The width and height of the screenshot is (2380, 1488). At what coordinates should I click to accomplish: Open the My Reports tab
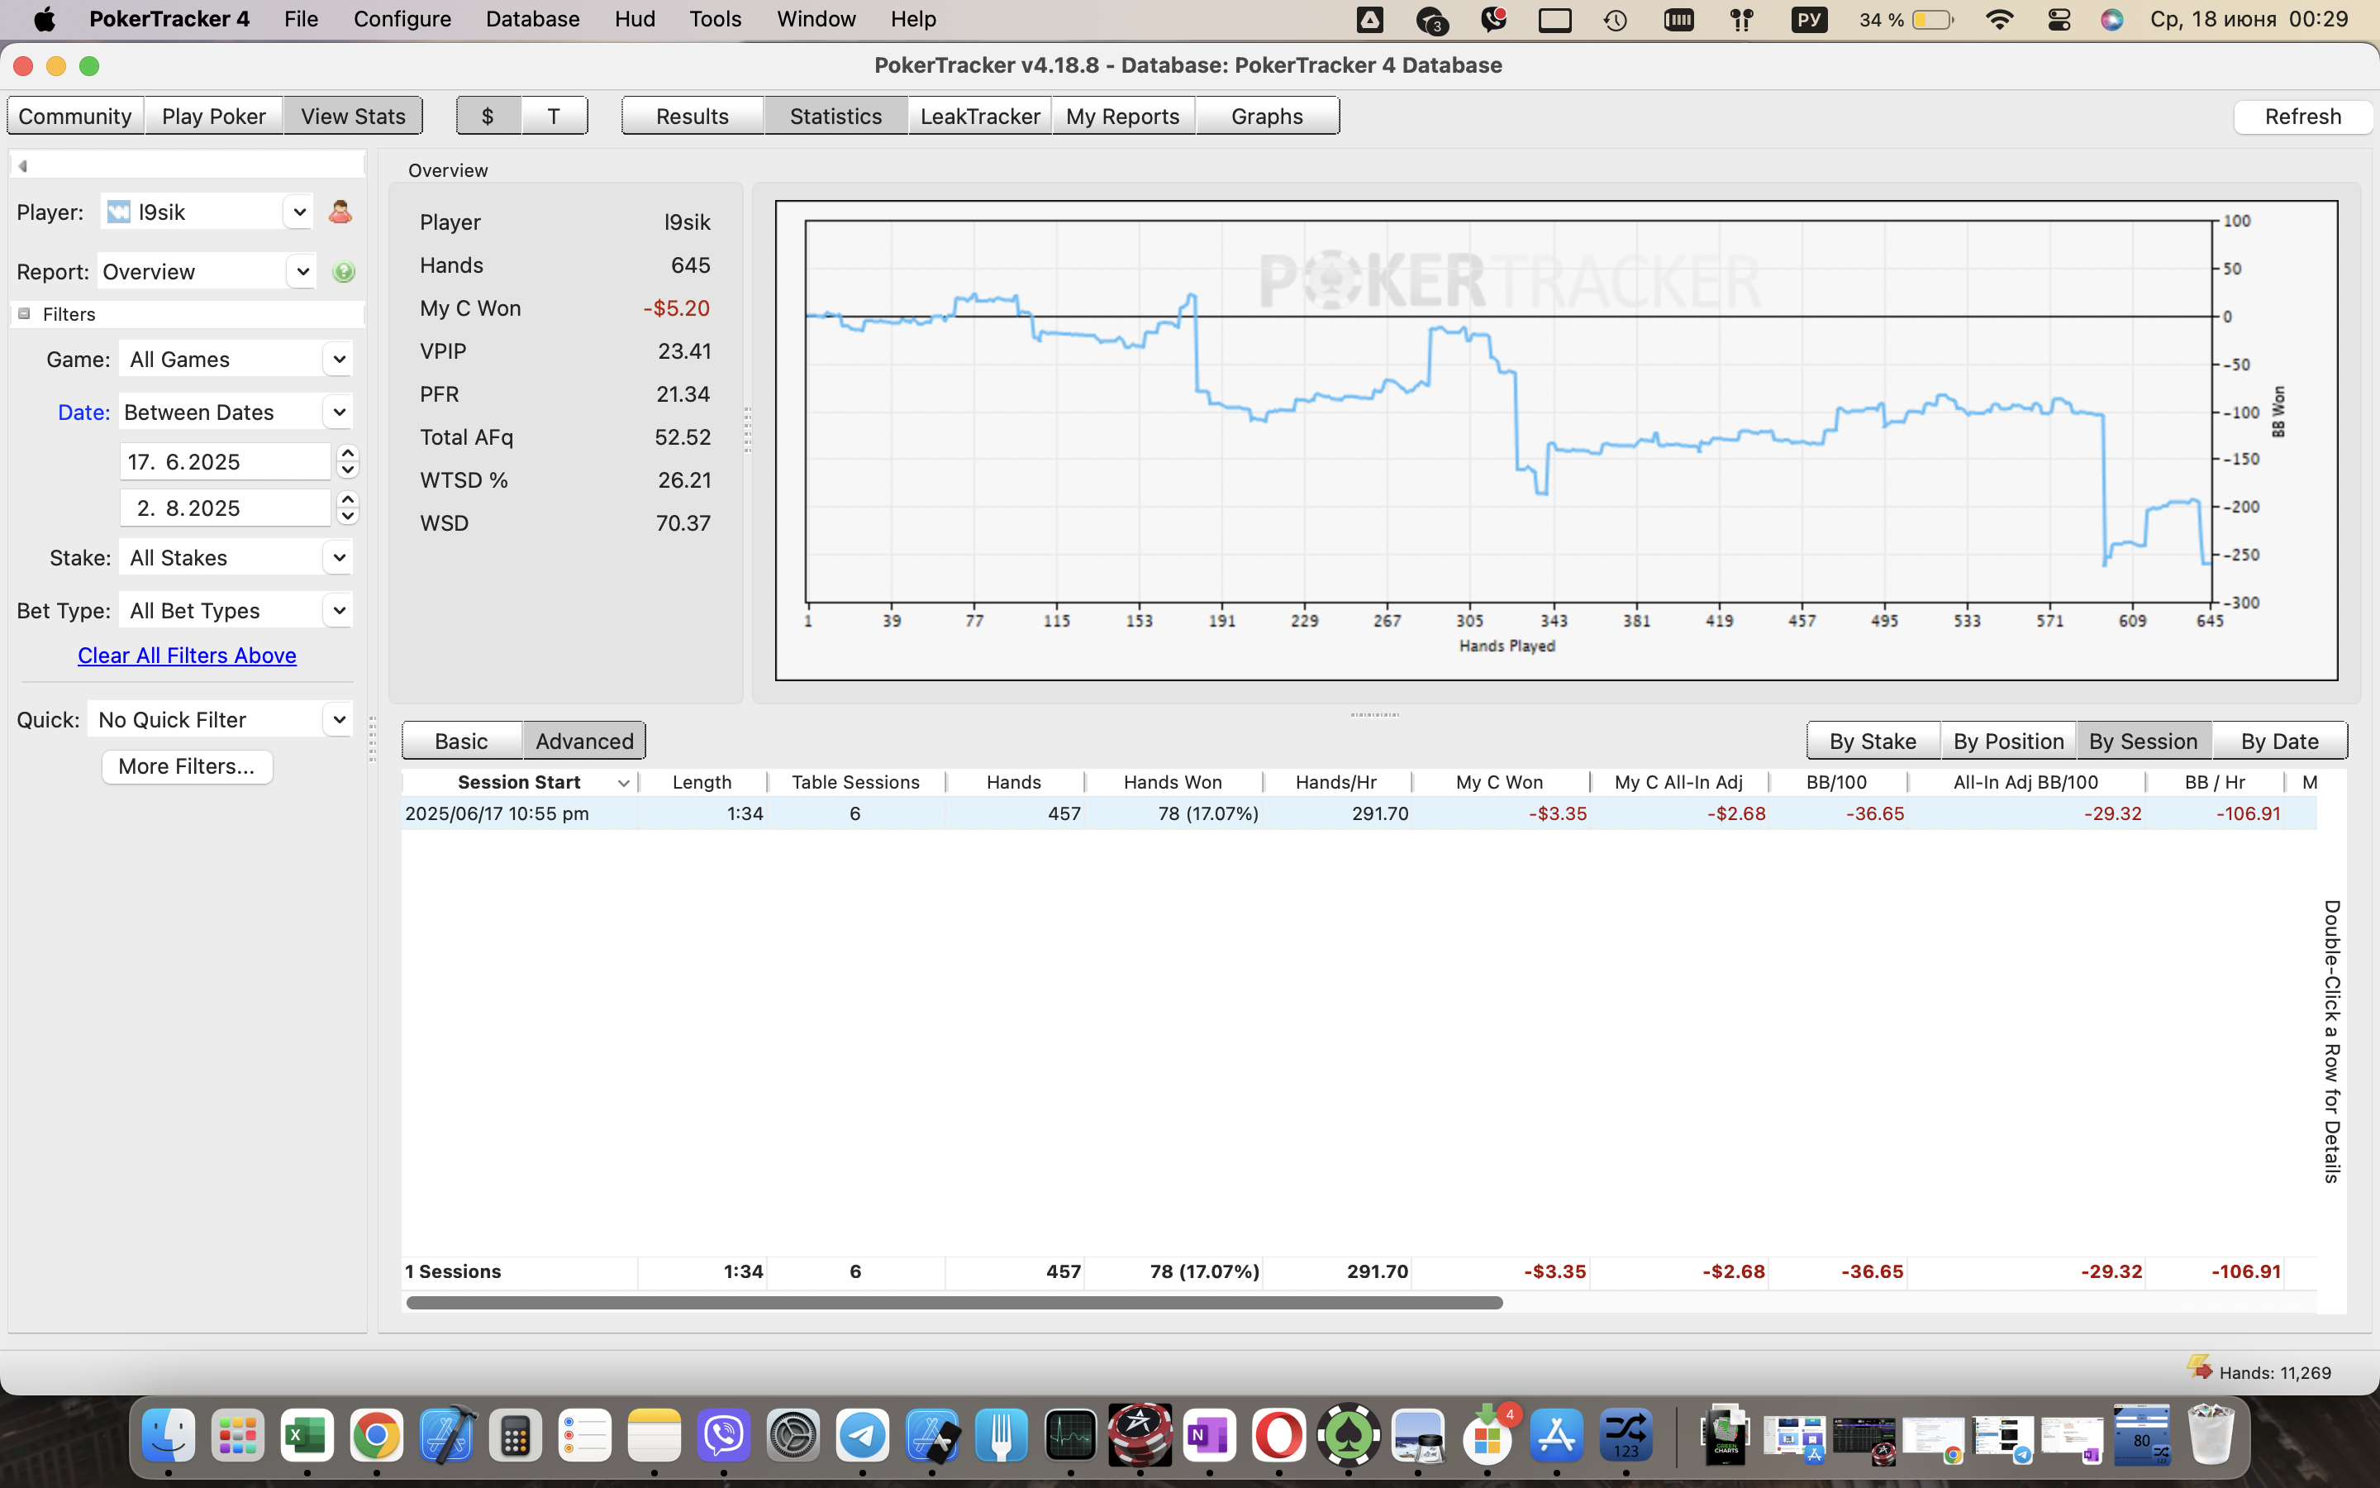(1123, 116)
